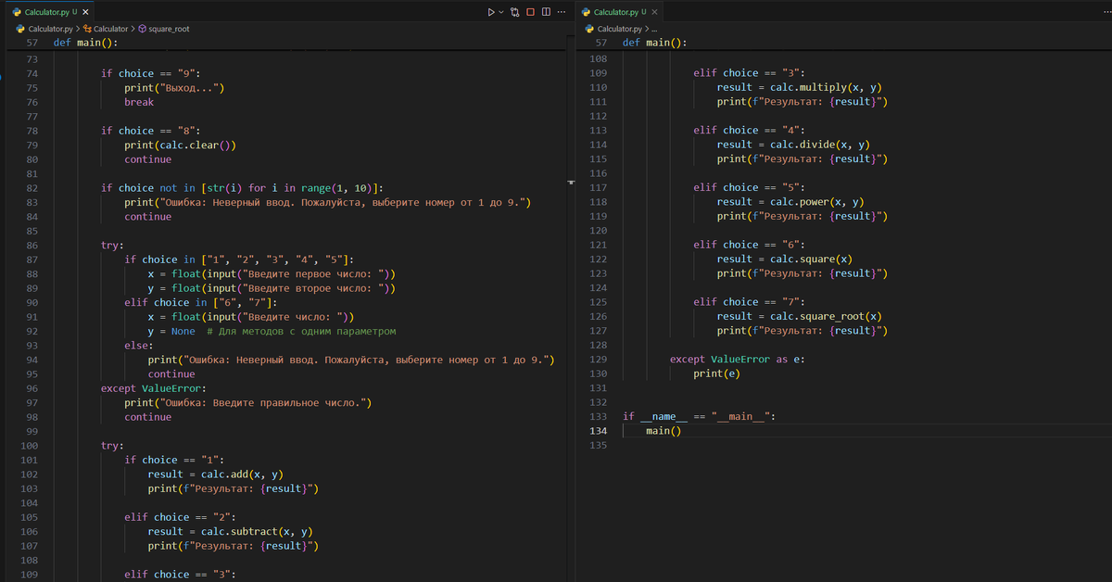Click the 'if __name__ == "__main__":' line

pyautogui.click(x=699, y=417)
